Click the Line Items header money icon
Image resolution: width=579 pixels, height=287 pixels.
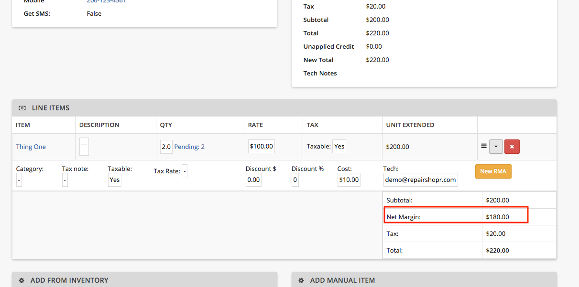click(22, 108)
